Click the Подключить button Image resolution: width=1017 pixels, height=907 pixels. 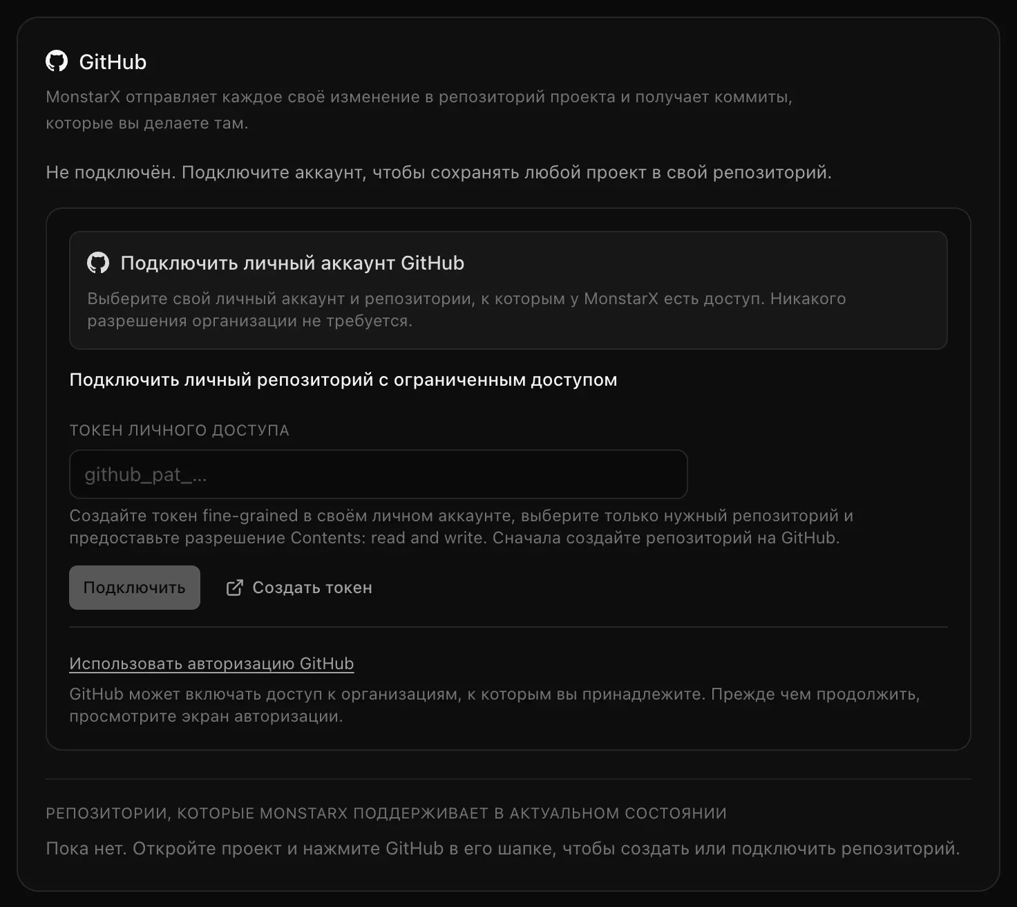pos(135,588)
